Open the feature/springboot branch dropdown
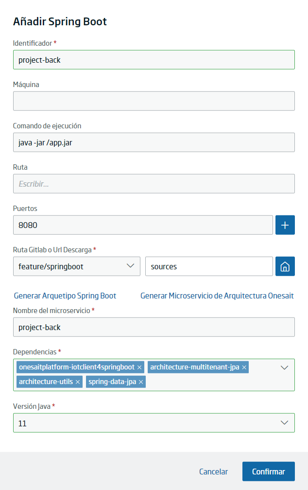308x490 pixels. pos(77,266)
